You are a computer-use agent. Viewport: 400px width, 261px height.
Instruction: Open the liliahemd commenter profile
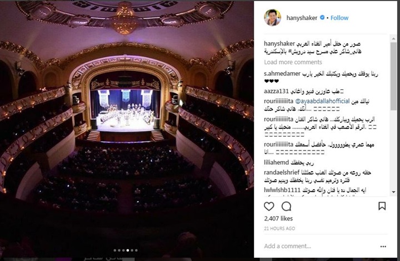[277, 162]
